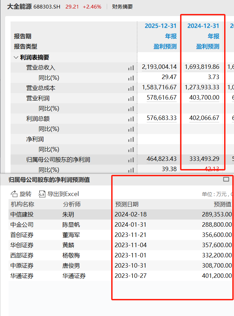Click 盈利预测 under 2025-12-31
Screen dimensions: 234x316
(x=165, y=47)
